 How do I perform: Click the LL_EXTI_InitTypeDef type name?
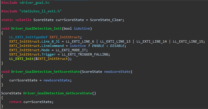(28, 37)
